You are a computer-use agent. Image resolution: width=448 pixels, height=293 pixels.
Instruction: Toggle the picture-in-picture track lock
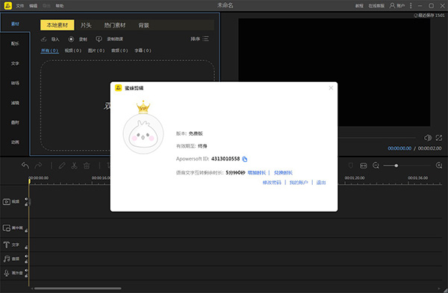point(26,230)
